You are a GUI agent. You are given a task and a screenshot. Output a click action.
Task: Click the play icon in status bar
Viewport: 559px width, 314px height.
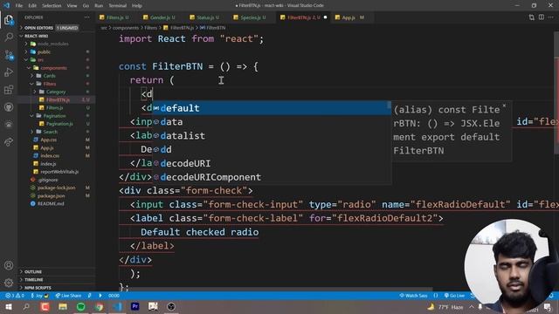click(100, 296)
